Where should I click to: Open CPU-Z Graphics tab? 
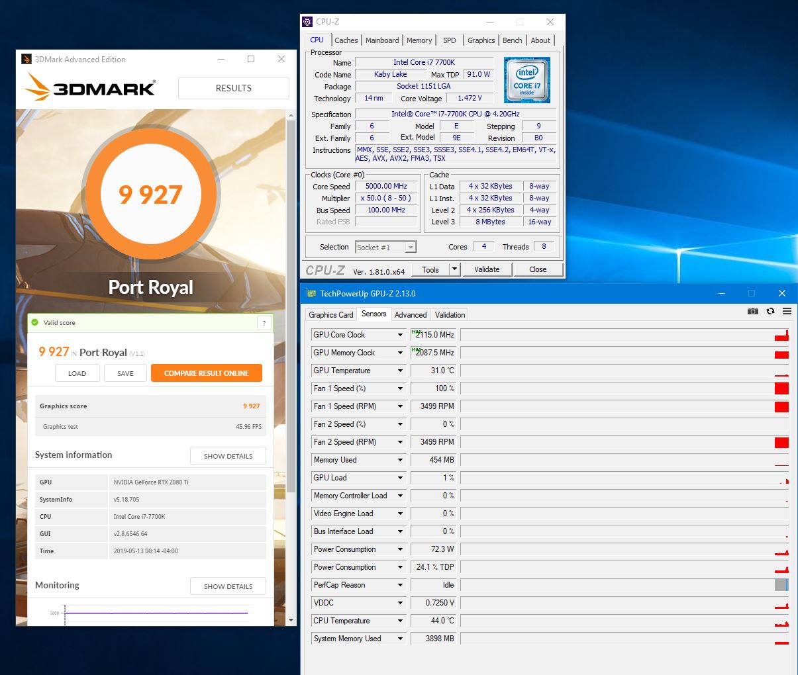point(481,40)
